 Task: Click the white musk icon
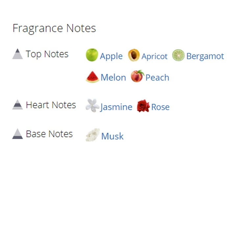click(92, 135)
